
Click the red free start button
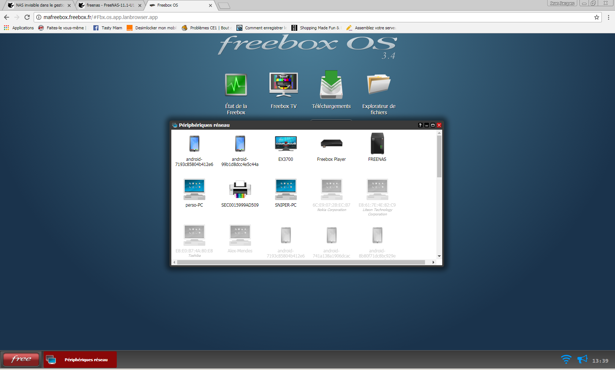tap(21, 359)
